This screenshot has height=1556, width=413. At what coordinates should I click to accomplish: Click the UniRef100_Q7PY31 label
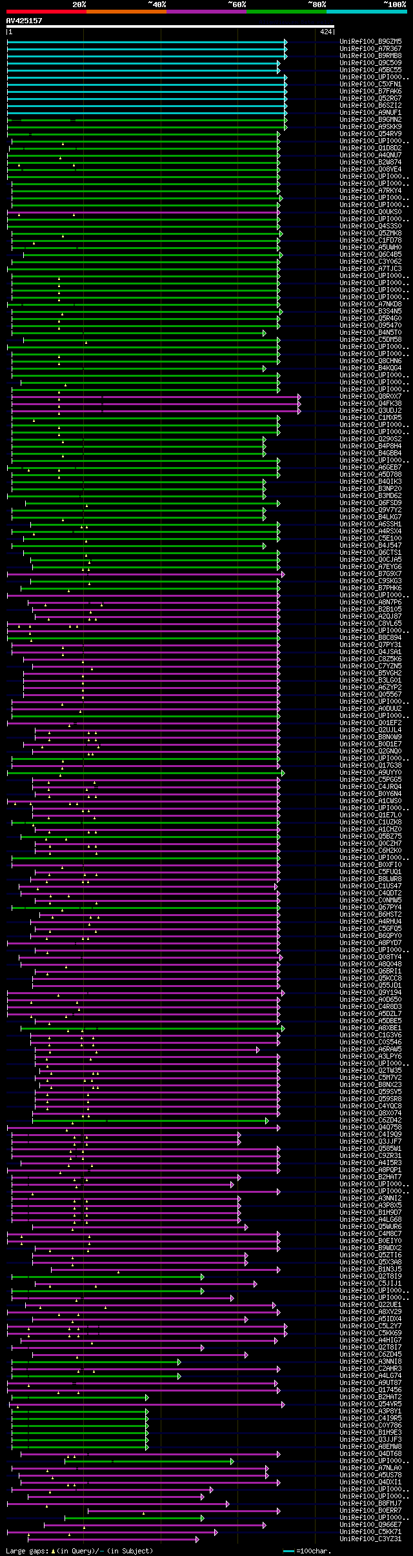pyautogui.click(x=370, y=645)
